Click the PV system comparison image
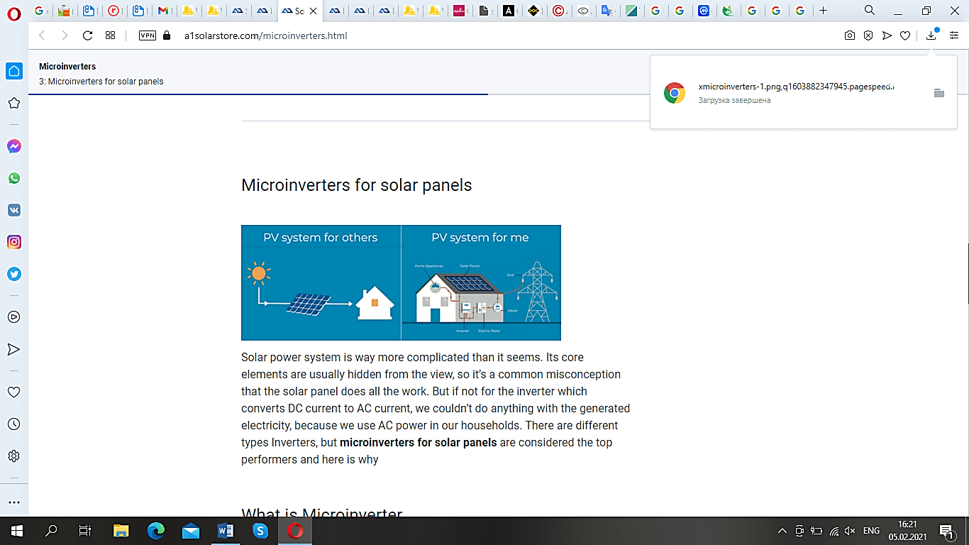The width and height of the screenshot is (969, 545). [401, 282]
